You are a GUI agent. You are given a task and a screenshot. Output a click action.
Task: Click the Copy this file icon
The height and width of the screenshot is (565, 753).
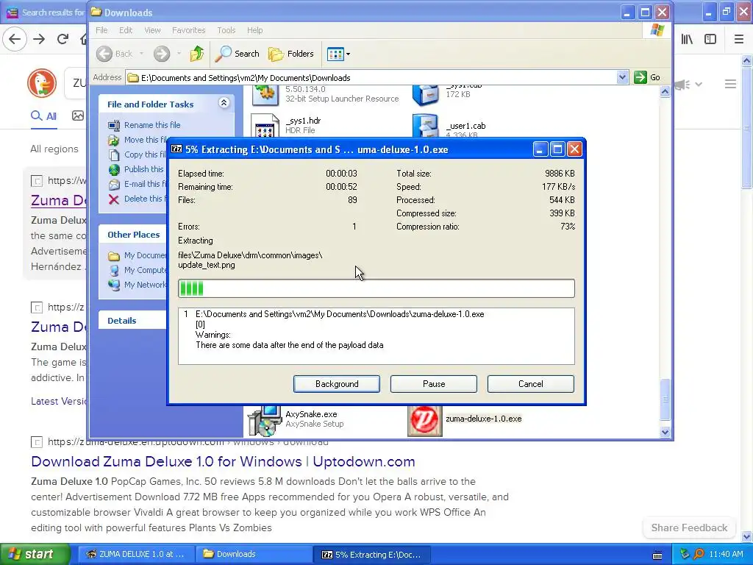[114, 154]
